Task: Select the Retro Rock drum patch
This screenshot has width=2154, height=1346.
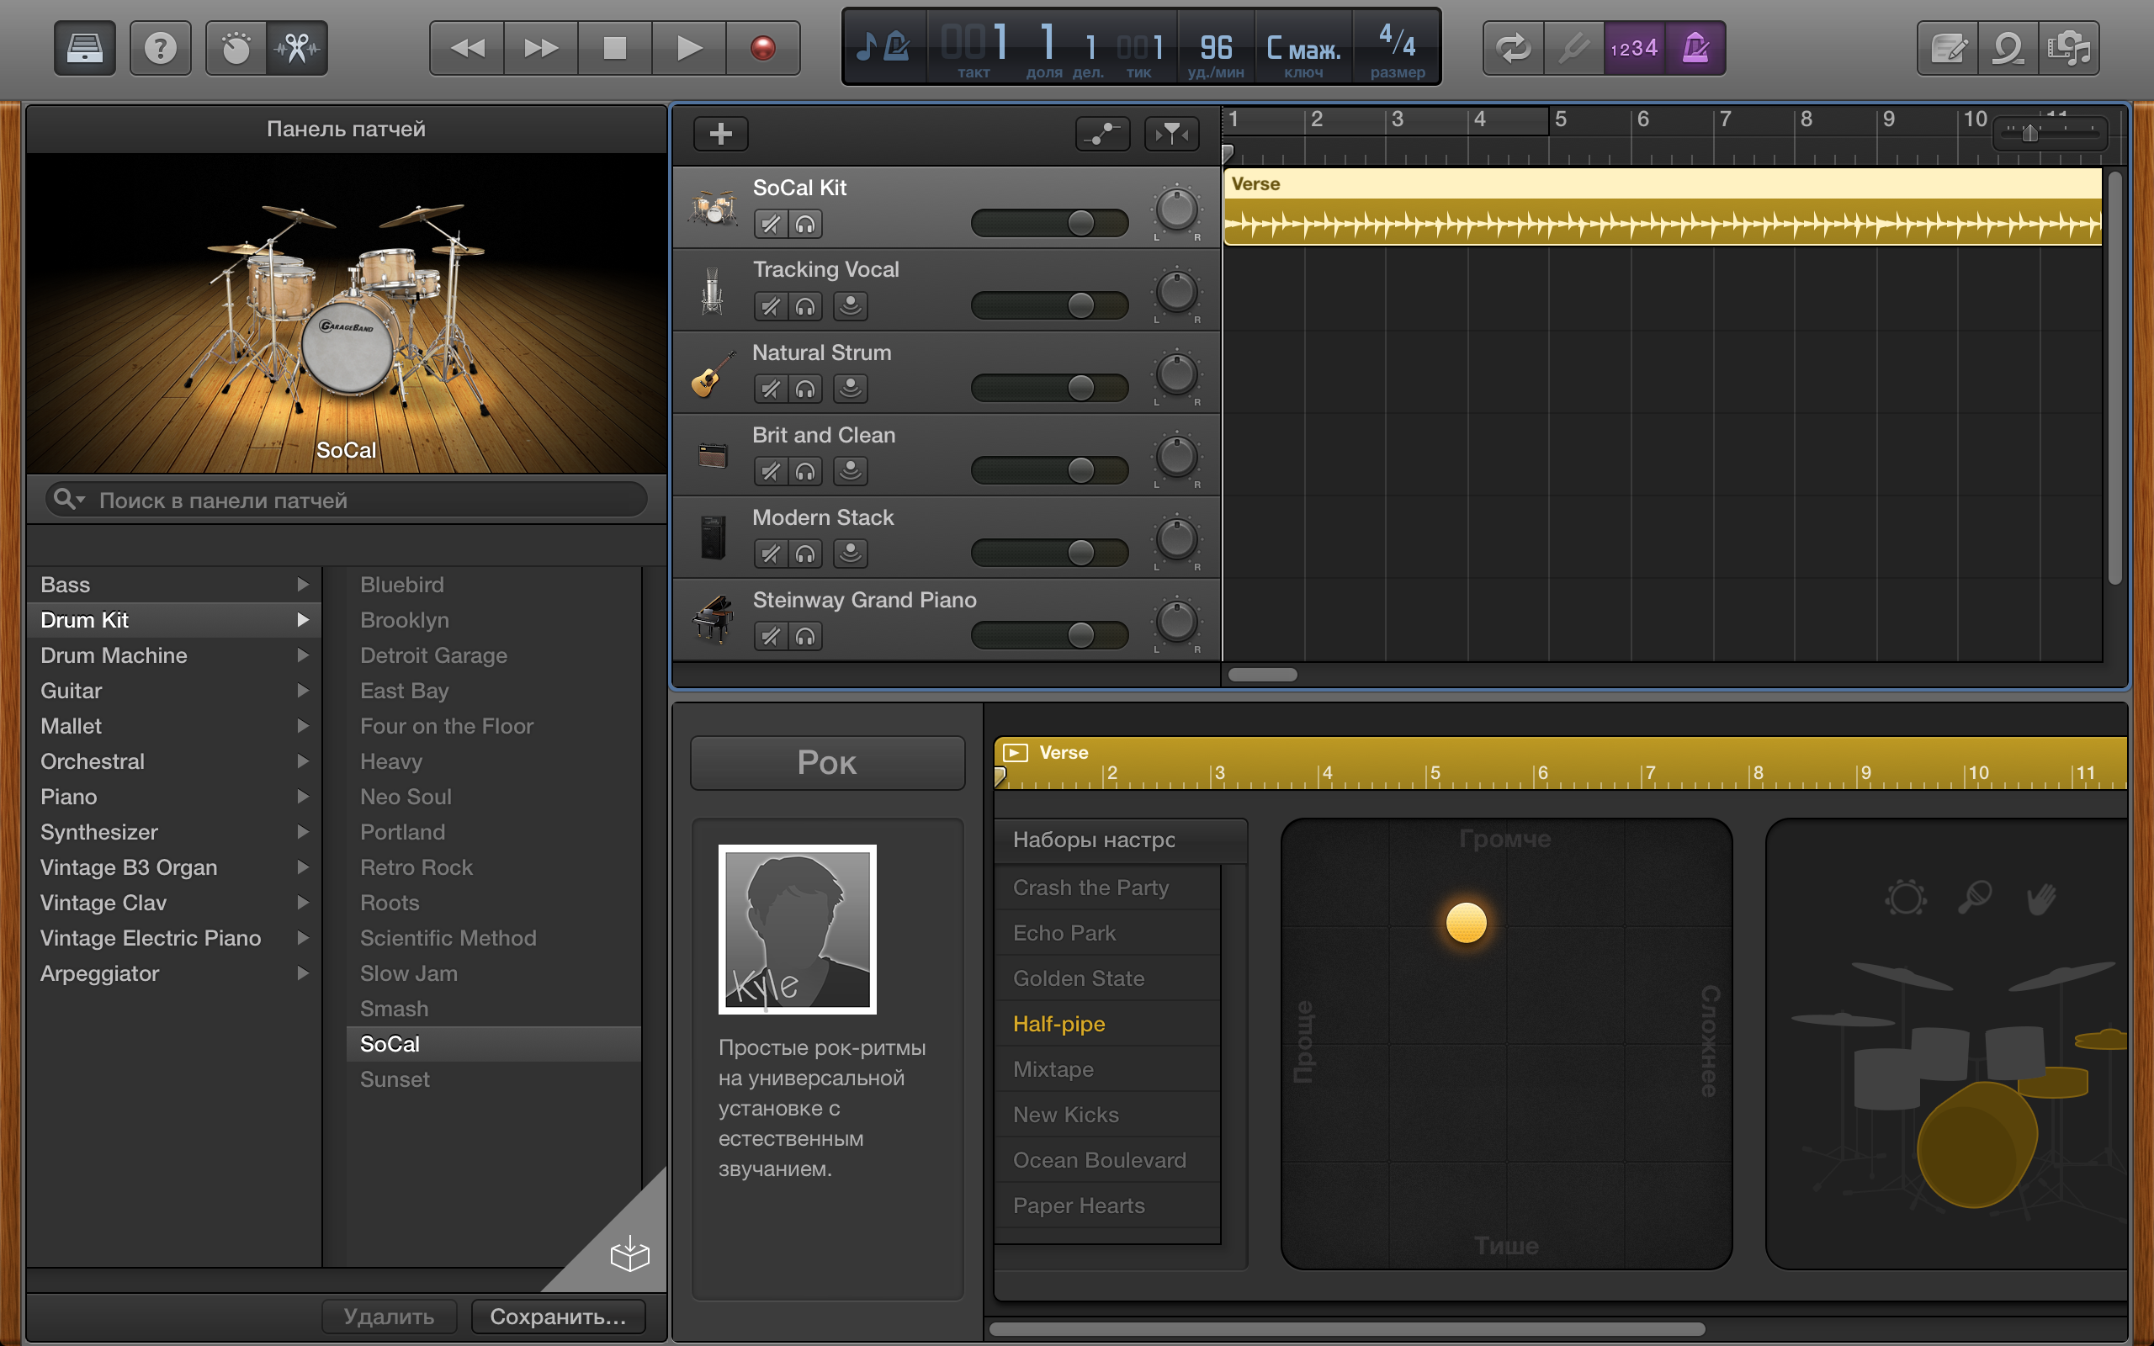Action: (416, 867)
